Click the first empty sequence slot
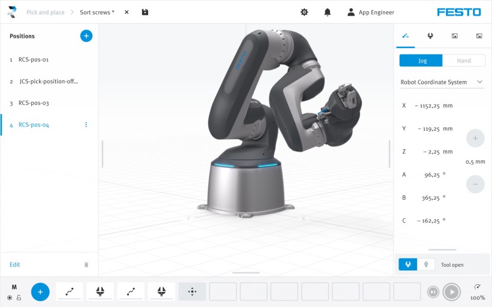Viewport: 492px width, 307px height. (x=223, y=291)
